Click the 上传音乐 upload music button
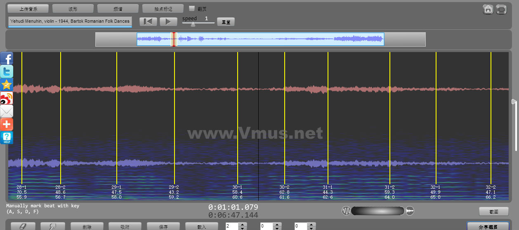This screenshot has height=230, width=519. coord(28,9)
